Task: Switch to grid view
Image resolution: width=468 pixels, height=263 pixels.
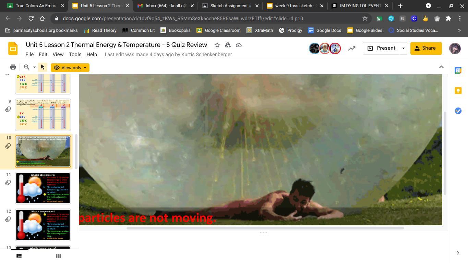Action: [58, 256]
